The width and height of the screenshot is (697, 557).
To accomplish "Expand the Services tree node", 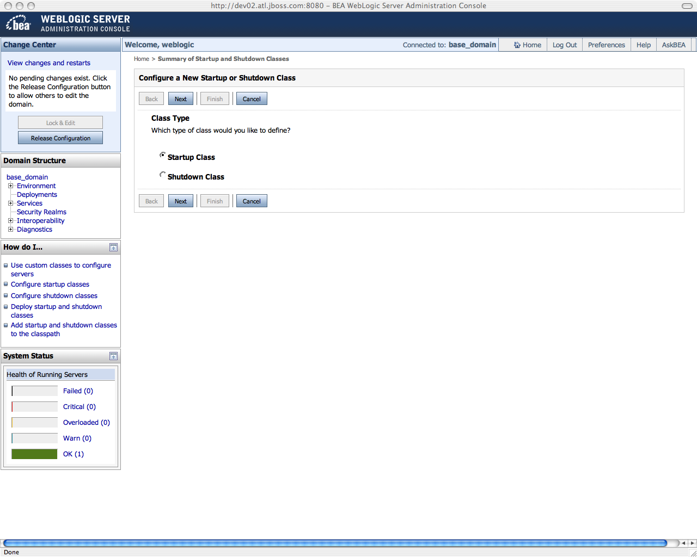I will point(10,203).
